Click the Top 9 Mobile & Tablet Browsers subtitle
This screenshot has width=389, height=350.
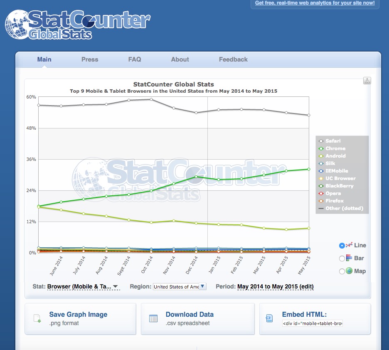(174, 91)
